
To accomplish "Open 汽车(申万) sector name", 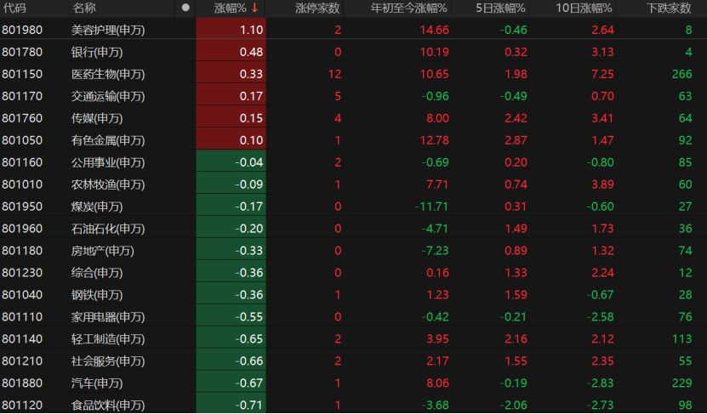I will click(96, 383).
